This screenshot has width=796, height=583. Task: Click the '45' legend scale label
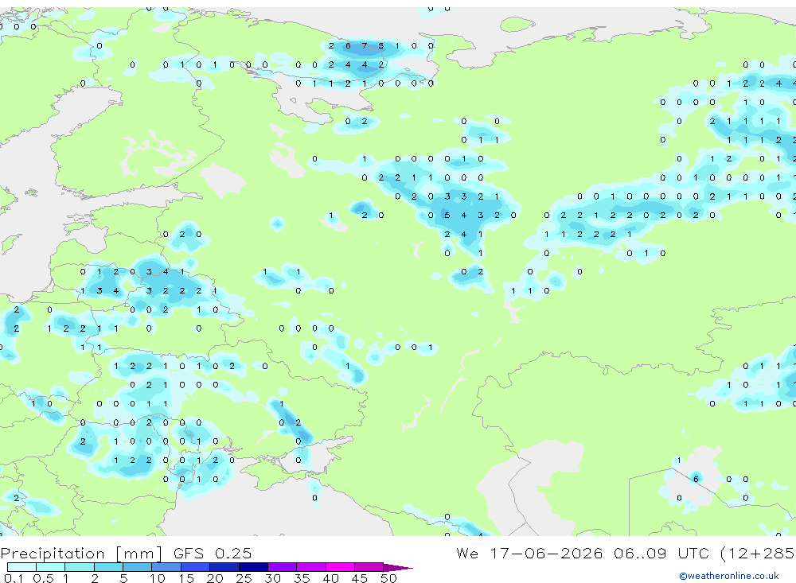(360, 578)
